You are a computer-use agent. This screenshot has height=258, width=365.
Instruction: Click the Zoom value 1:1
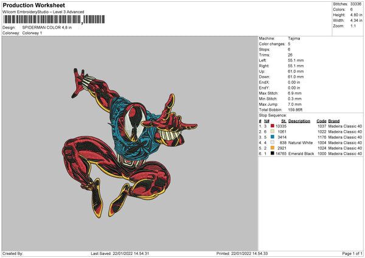click(353, 26)
